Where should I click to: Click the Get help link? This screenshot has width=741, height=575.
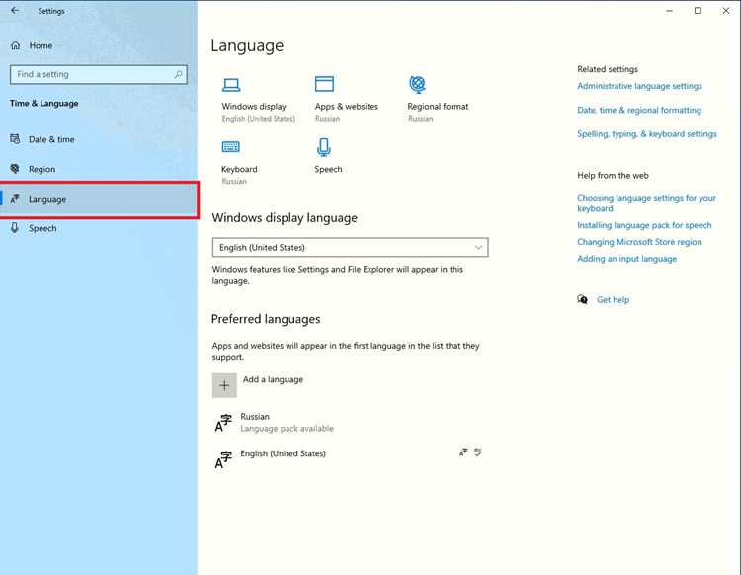pos(613,300)
